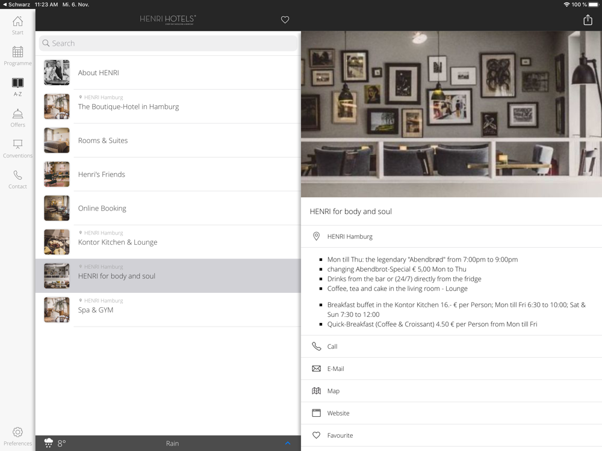Expand the weather bar with the chevron

coord(288,443)
